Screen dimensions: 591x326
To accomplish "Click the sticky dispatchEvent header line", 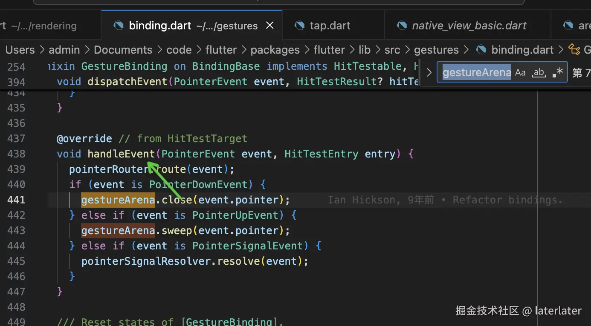I will (x=238, y=81).
